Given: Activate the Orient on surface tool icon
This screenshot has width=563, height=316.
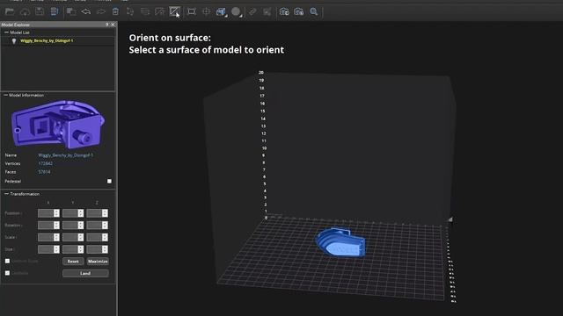Looking at the screenshot, I should coord(174,11).
